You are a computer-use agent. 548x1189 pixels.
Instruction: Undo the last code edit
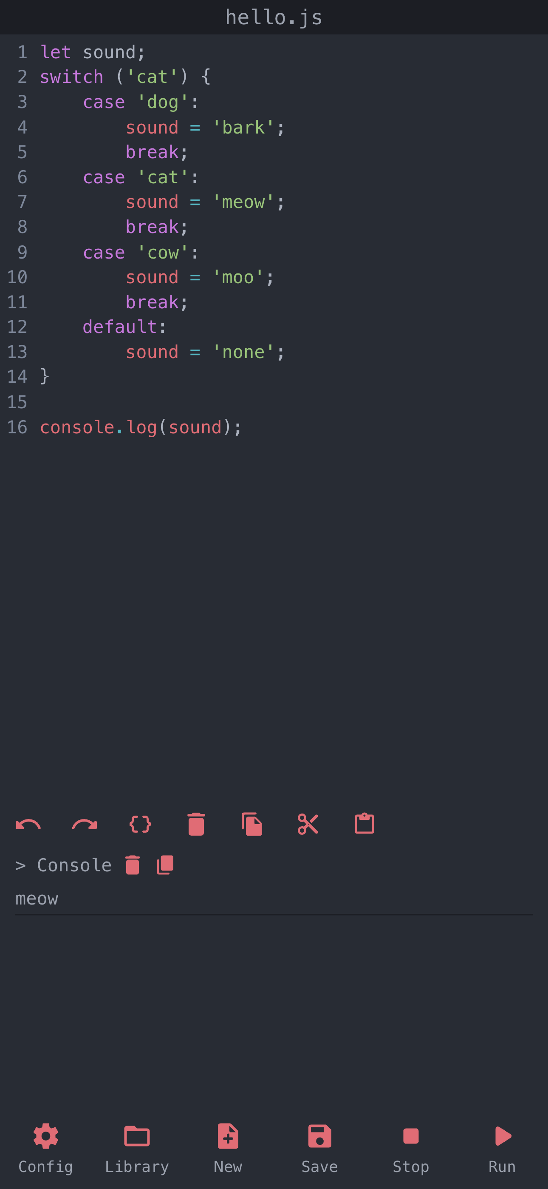click(x=28, y=825)
